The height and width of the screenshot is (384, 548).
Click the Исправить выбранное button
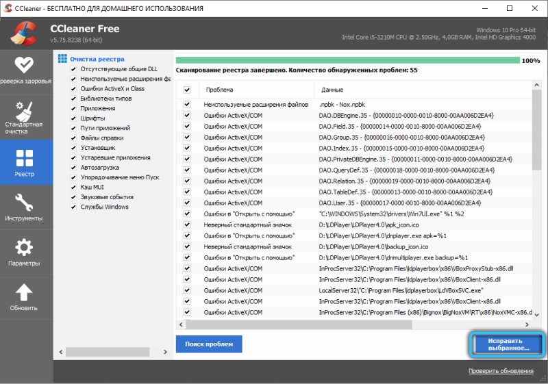tap(508, 344)
